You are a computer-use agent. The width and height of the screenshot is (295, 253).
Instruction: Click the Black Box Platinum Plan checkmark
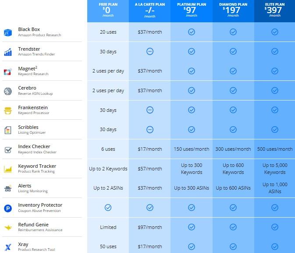click(x=191, y=32)
